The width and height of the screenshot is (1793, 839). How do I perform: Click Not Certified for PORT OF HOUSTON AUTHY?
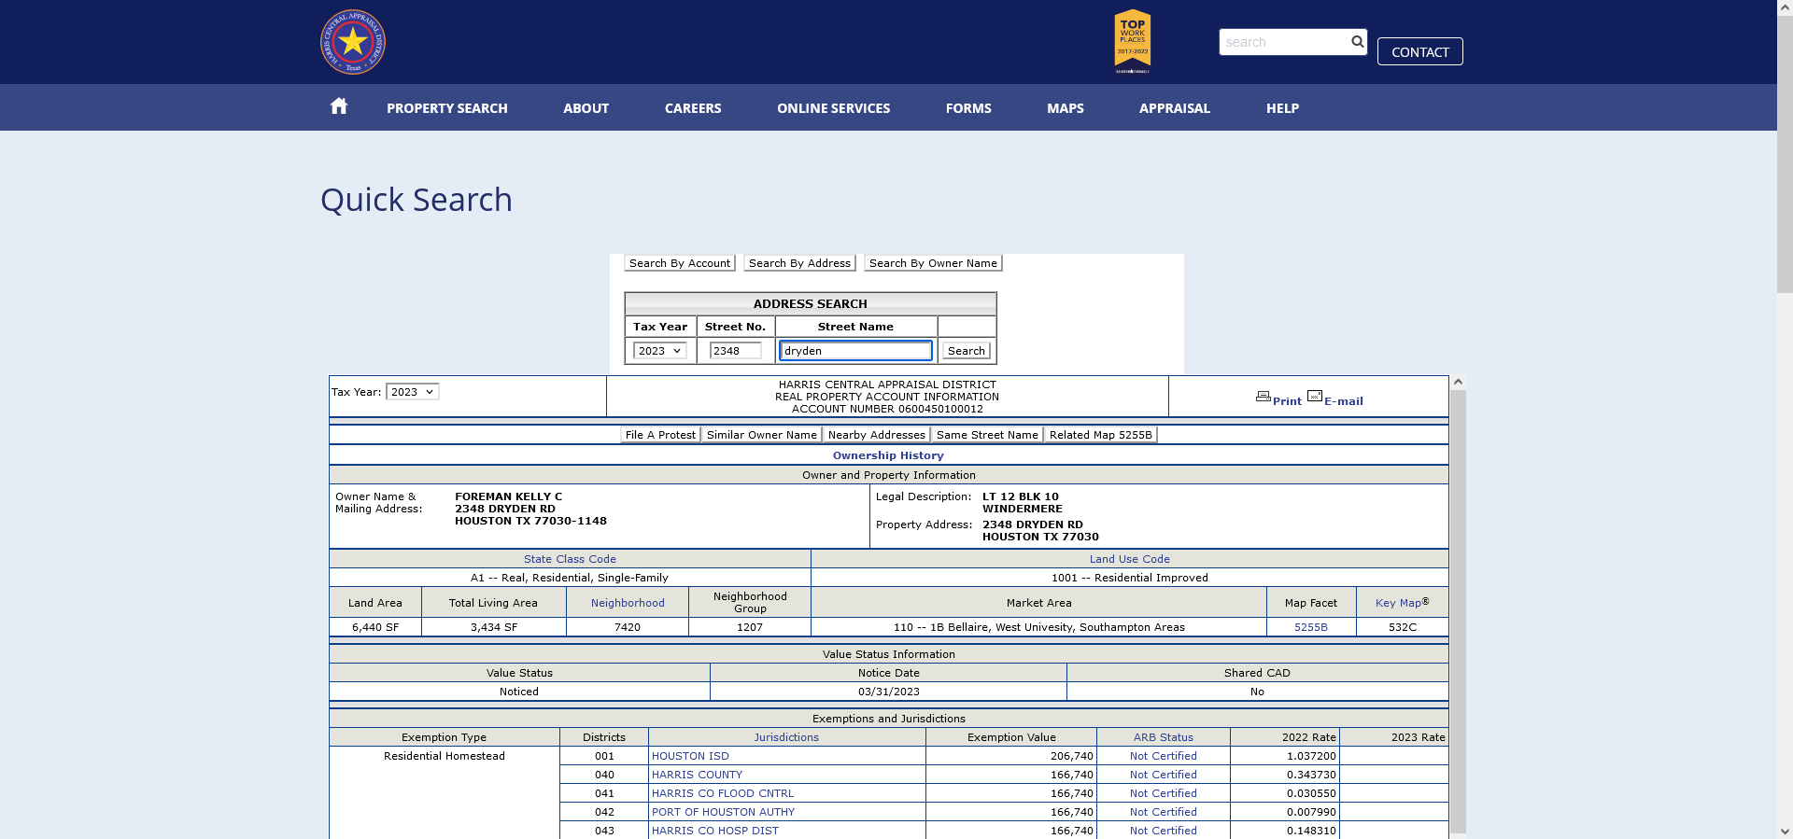(x=1164, y=812)
